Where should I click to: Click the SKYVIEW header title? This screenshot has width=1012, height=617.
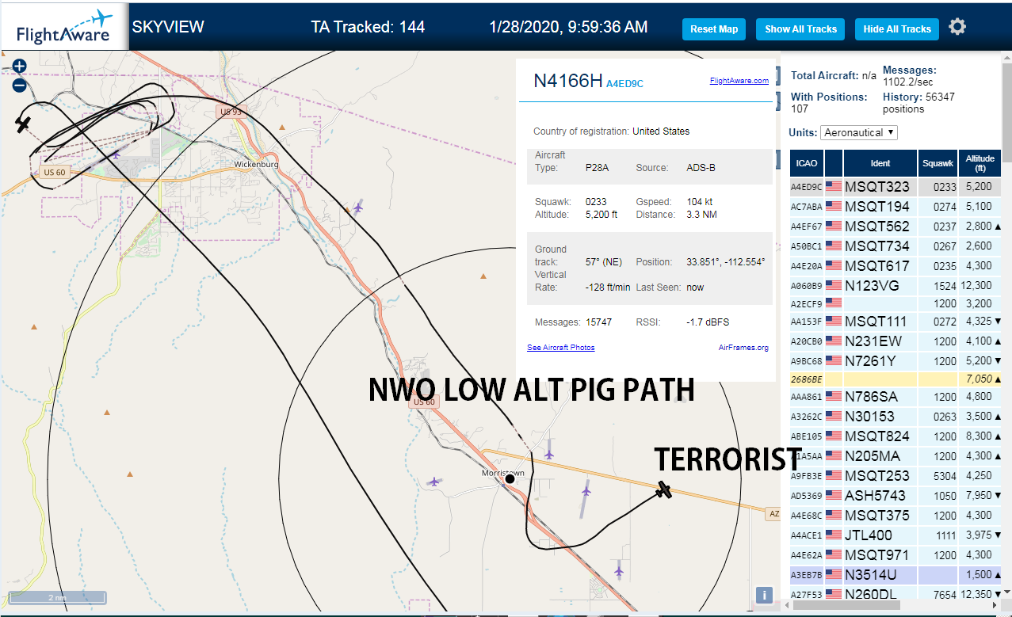click(168, 27)
